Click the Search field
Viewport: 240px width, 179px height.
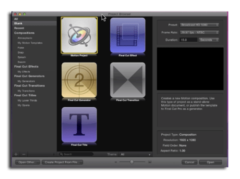[76, 154]
